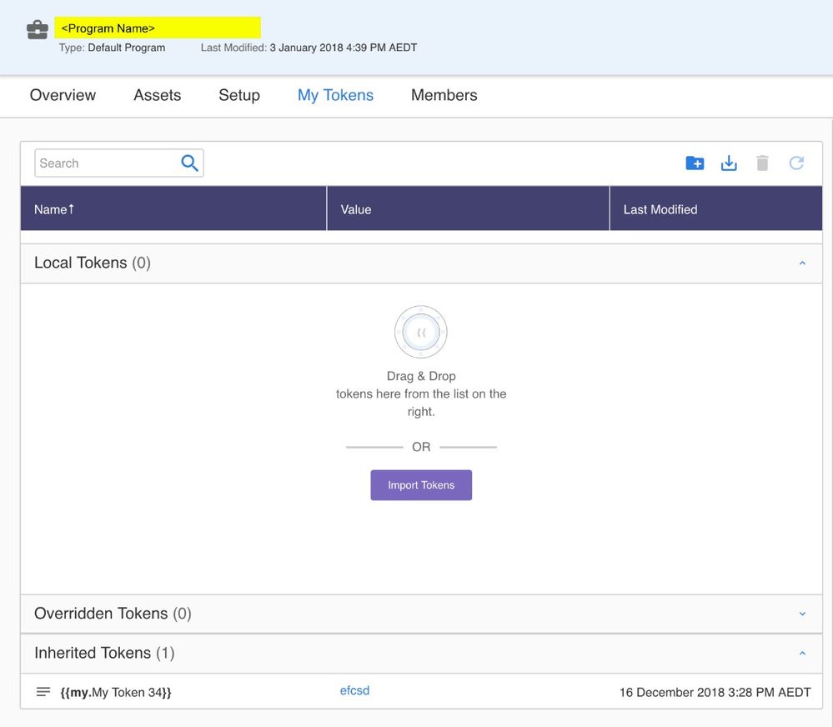Collapse the Local Tokens section
This screenshot has height=727, width=833.
point(802,263)
